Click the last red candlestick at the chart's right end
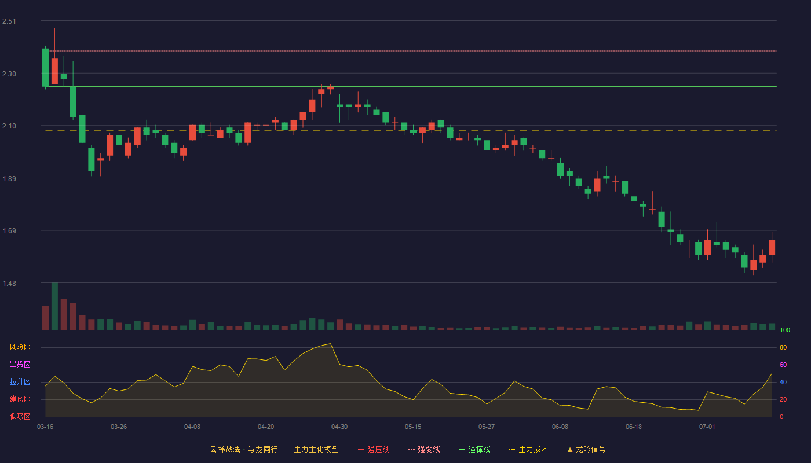The image size is (811, 463). [772, 247]
